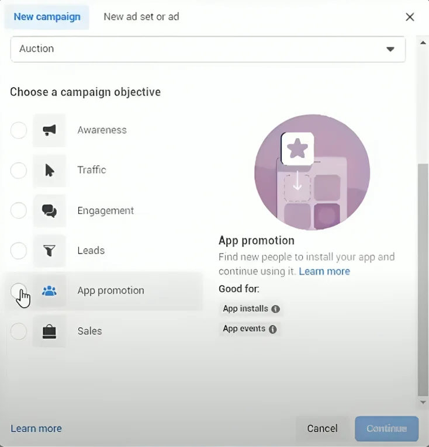
Task: Click the App promotion people icon
Action: pos(49,291)
